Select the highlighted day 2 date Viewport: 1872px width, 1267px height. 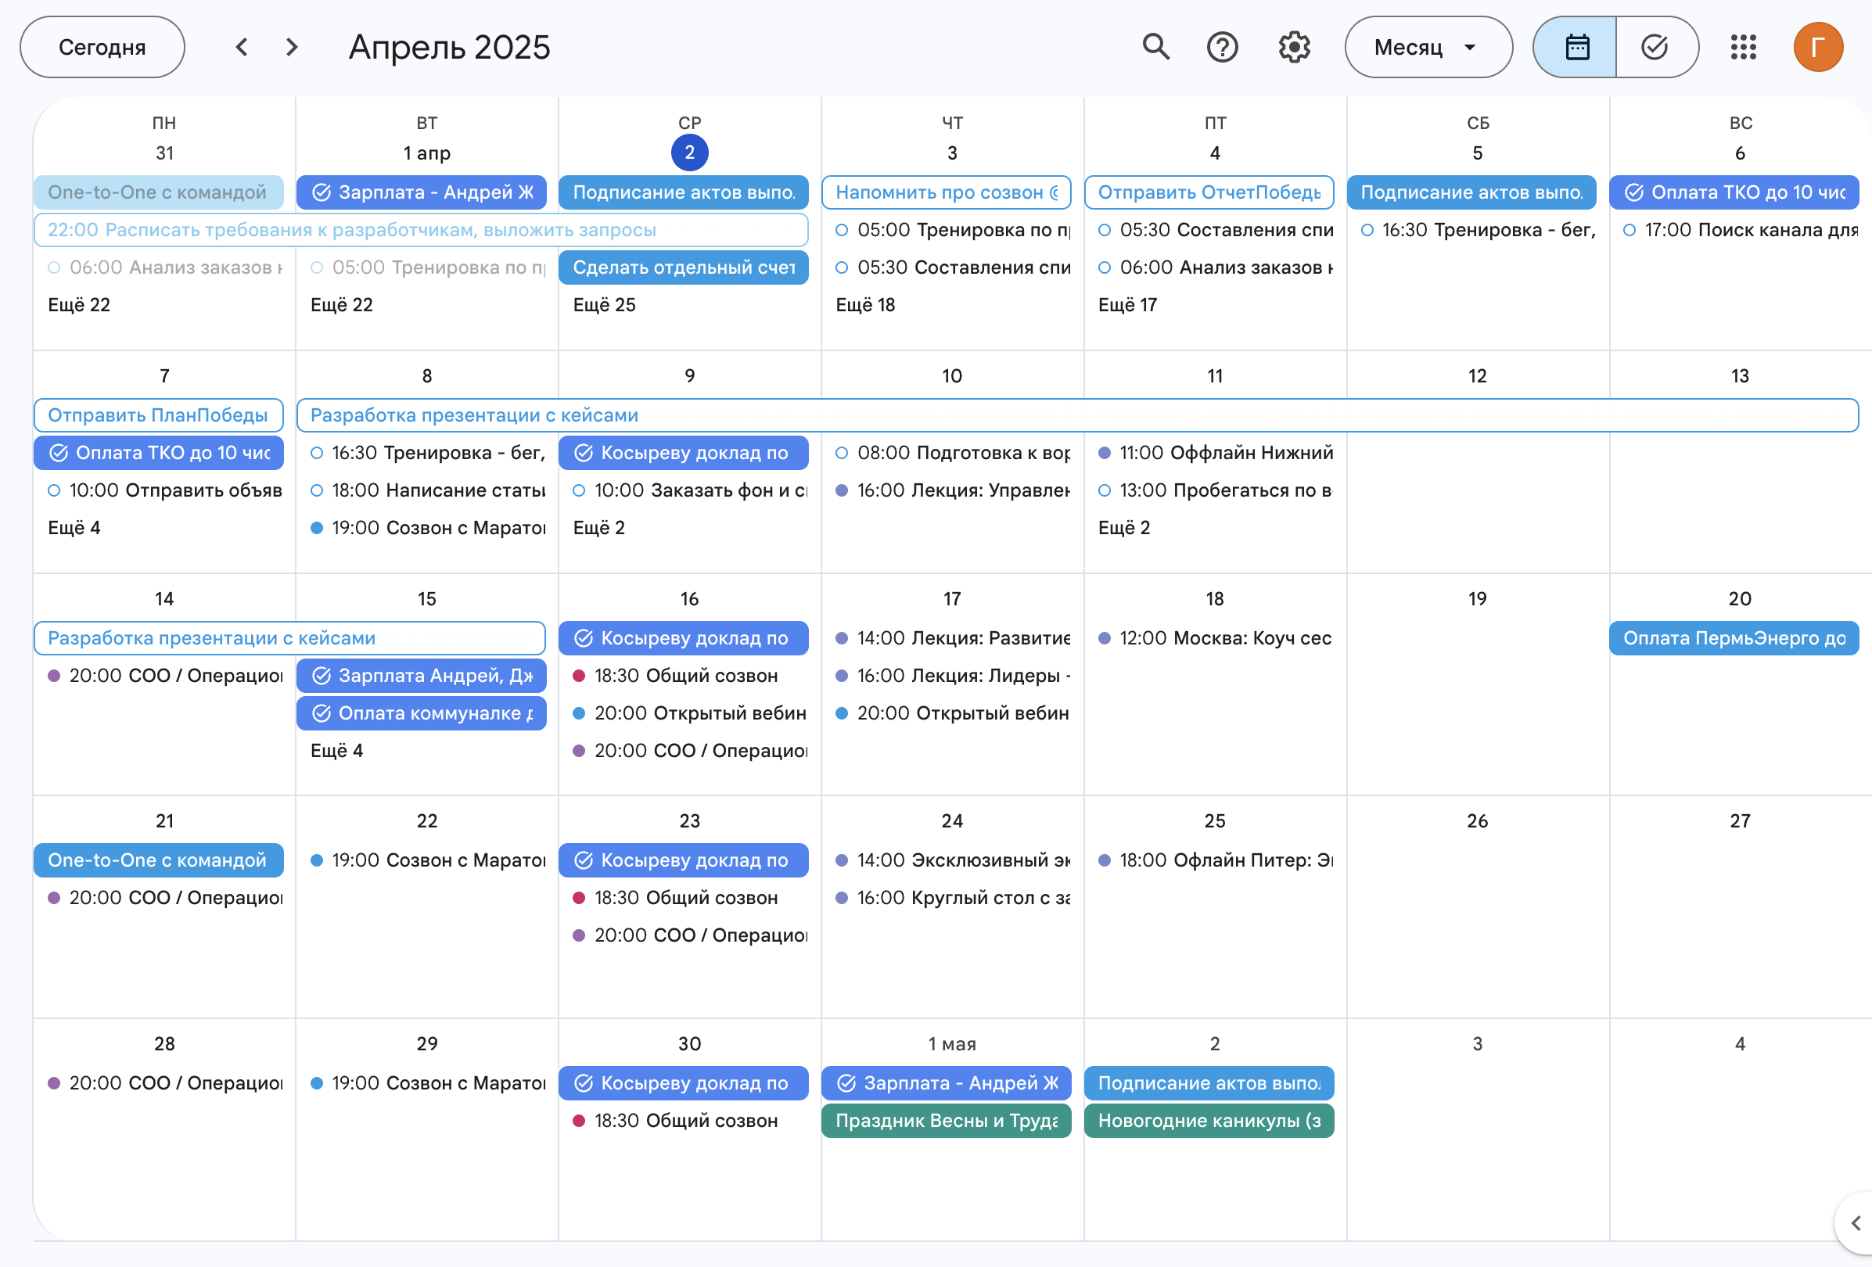[688, 153]
